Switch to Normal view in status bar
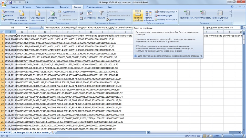246x138 pixels. tap(204, 136)
